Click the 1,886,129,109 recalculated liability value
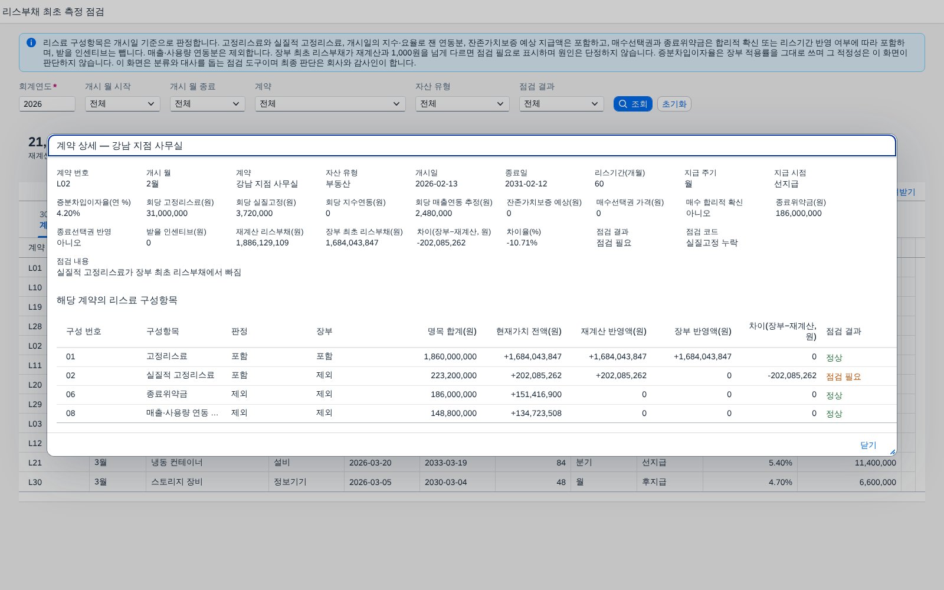 [x=263, y=243]
